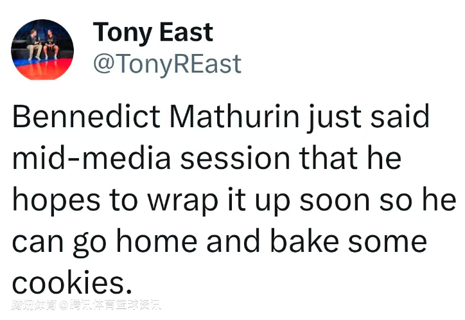Screen dimensions: 465x320
Task: Click the word some before cookies
Action: pyautogui.click(x=387, y=240)
